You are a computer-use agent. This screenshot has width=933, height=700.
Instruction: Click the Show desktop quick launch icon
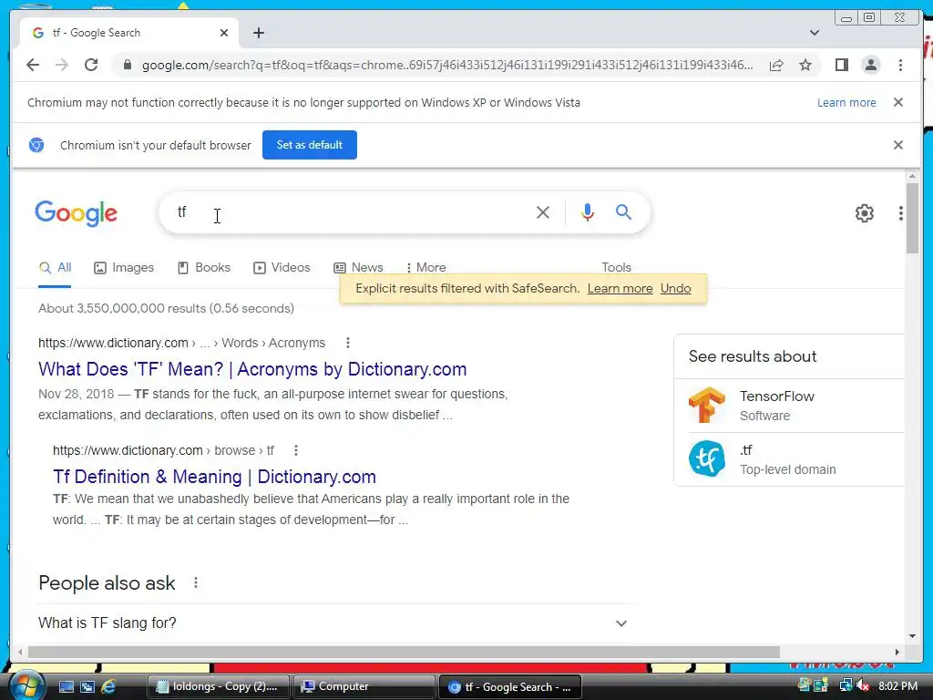tap(66, 686)
